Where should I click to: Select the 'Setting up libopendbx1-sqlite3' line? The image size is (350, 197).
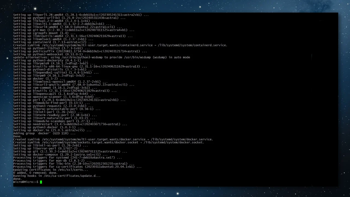56,73
